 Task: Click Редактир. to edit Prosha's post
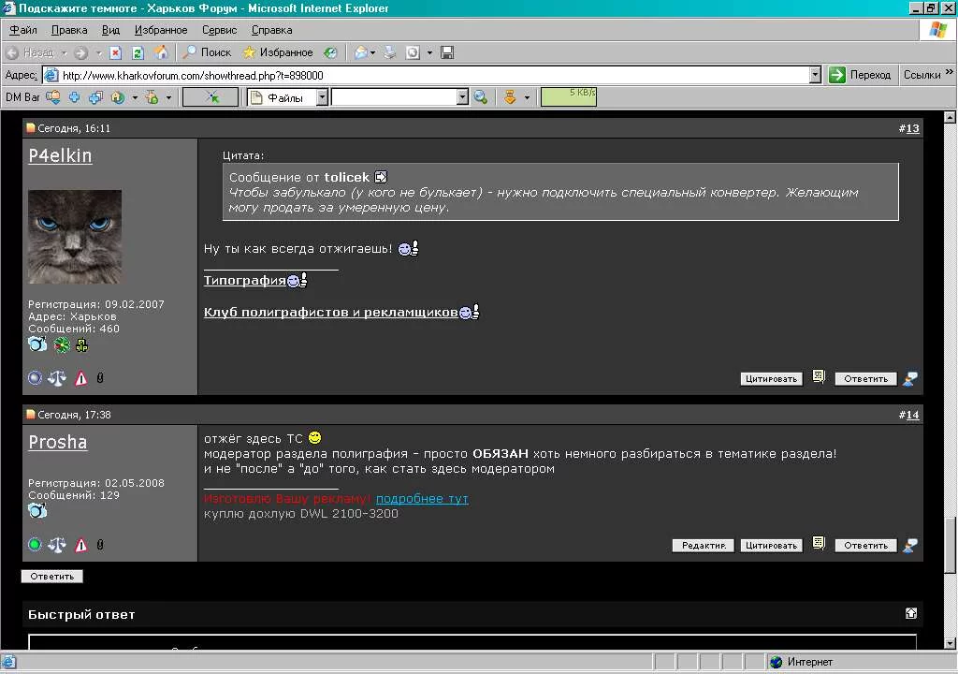coord(704,545)
